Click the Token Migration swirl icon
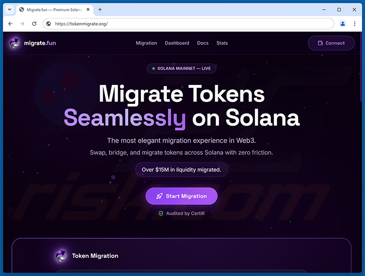Viewport: 365px width, 276px height. (61, 256)
